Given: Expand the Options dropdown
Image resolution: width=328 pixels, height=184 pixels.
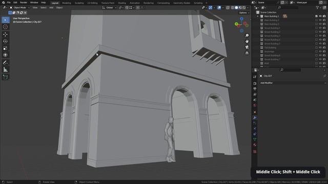Looking at the screenshot, I should click(244, 13).
